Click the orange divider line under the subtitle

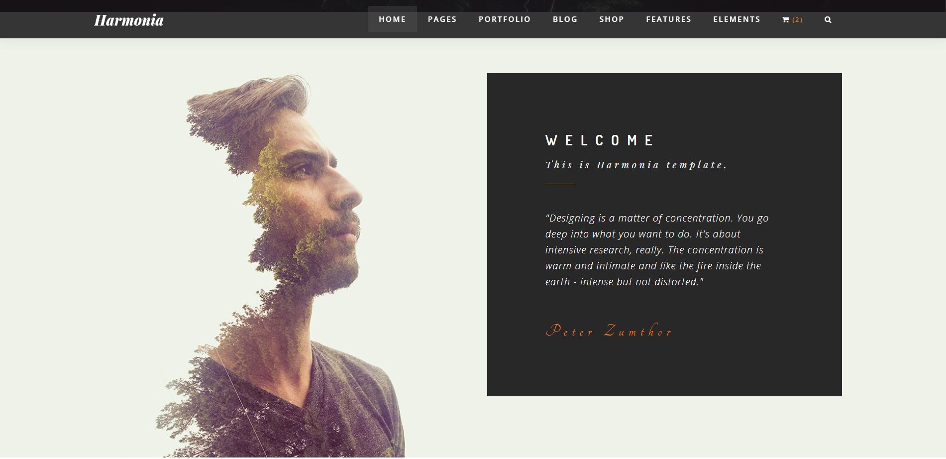click(x=560, y=184)
